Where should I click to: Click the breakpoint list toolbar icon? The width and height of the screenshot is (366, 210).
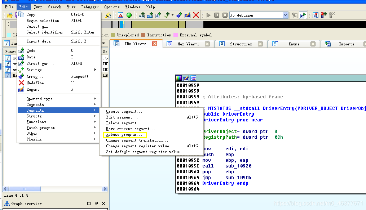click(316, 15)
